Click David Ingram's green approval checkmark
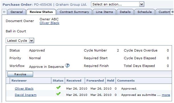Image resolution: width=174 pixels, height=103 pixels. click(58, 94)
